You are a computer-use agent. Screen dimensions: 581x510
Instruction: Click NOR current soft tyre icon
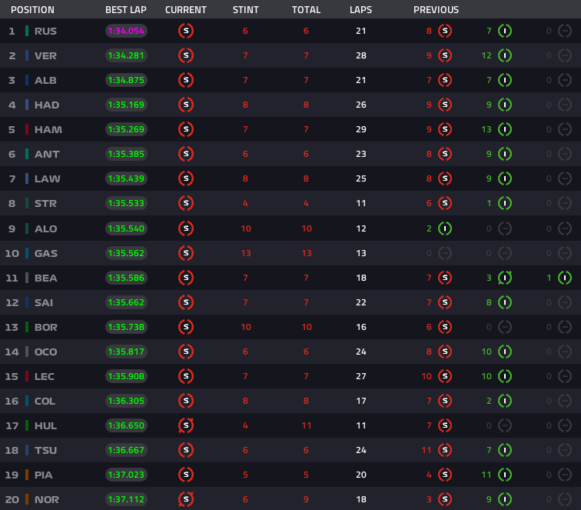pos(185,499)
